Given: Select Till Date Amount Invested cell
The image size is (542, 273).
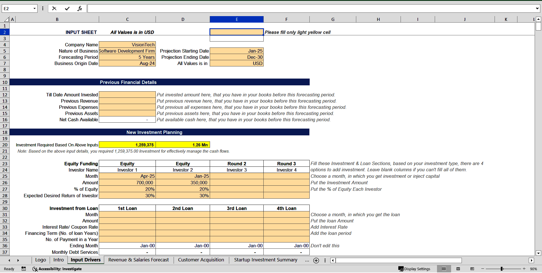Looking at the screenshot, I should pos(127,95).
